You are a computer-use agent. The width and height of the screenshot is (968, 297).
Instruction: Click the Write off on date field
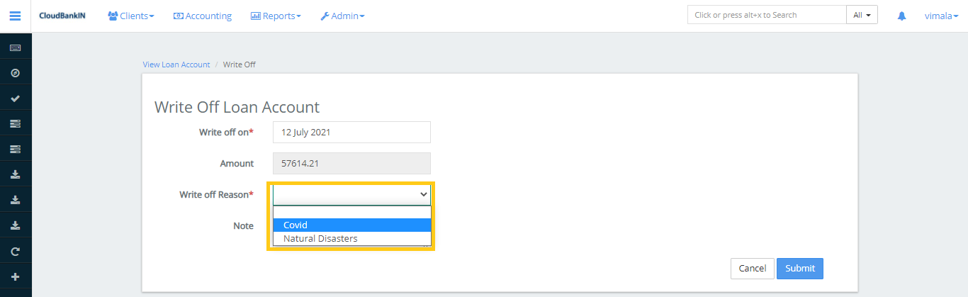(x=351, y=132)
